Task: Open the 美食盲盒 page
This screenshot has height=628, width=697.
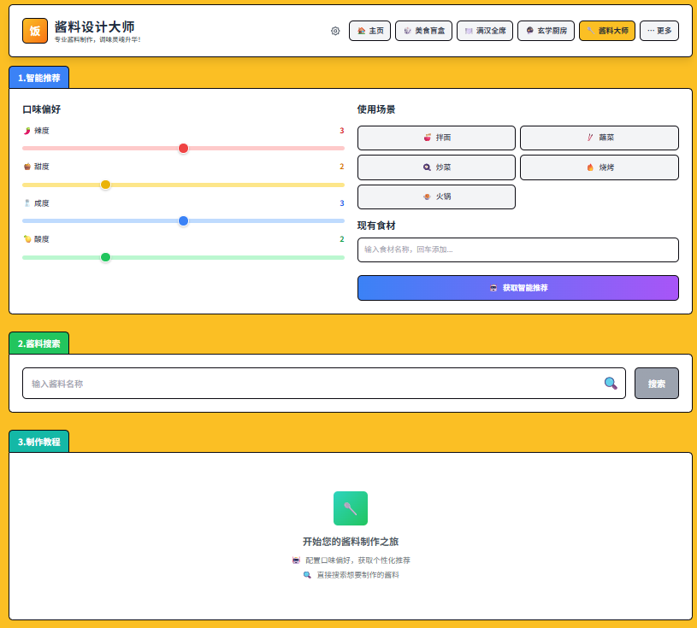Action: click(x=423, y=31)
